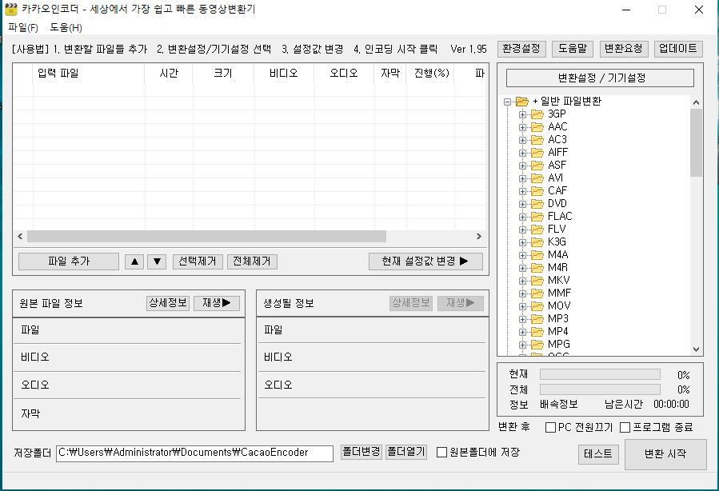The width and height of the screenshot is (719, 491).
Task: Click the AIFF folder icon
Action: point(537,153)
